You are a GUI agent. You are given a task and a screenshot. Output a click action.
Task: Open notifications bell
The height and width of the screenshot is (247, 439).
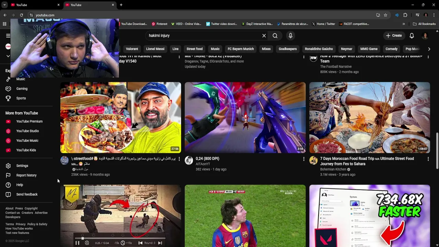click(x=412, y=36)
